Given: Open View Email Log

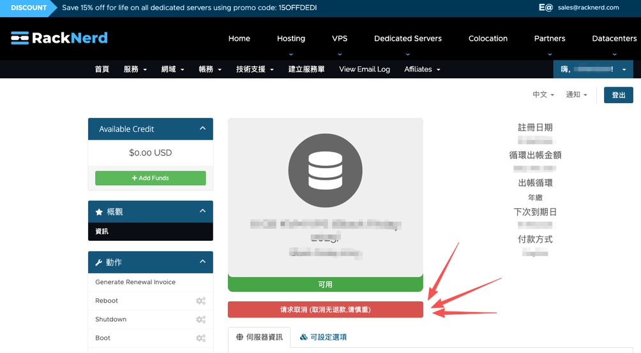Looking at the screenshot, I should [365, 69].
